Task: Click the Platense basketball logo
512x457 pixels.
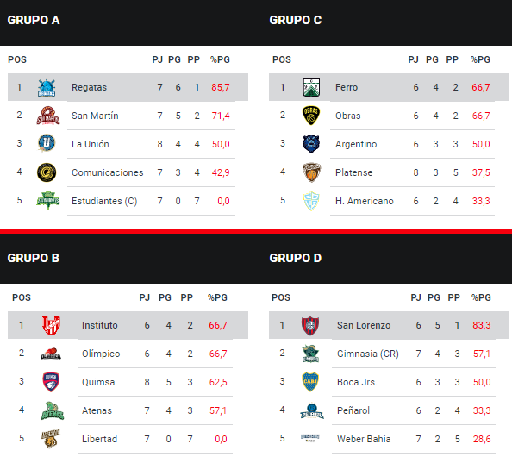Action: 311,172
